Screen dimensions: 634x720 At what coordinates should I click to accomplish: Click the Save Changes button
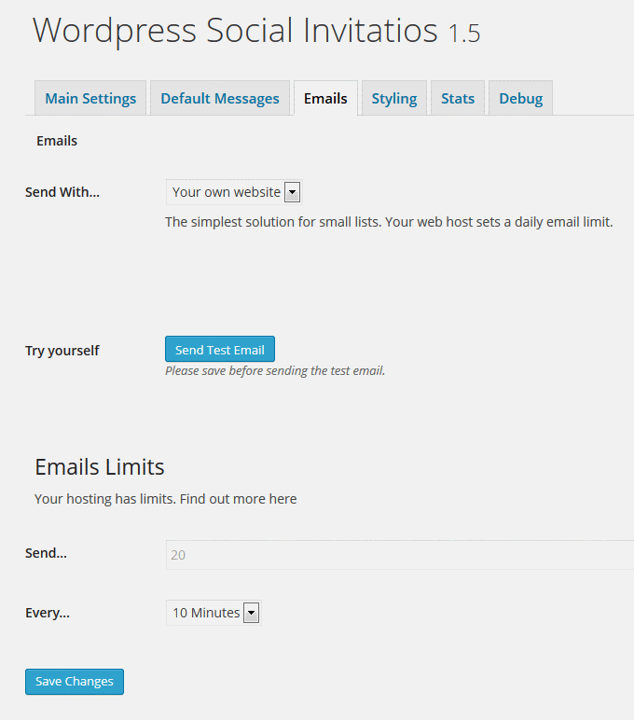tap(75, 682)
